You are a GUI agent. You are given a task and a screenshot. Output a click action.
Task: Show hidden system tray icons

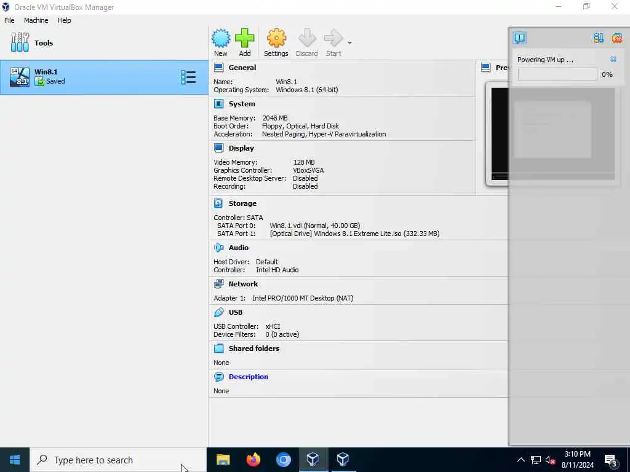(x=520, y=460)
